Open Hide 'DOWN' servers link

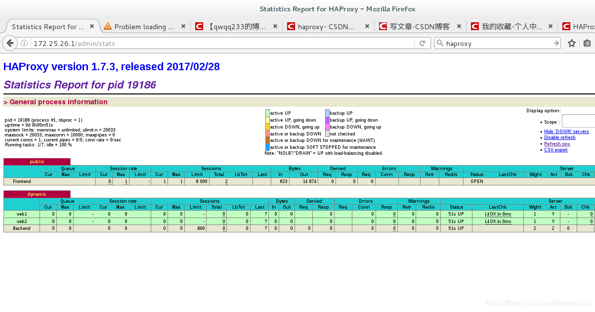point(566,132)
